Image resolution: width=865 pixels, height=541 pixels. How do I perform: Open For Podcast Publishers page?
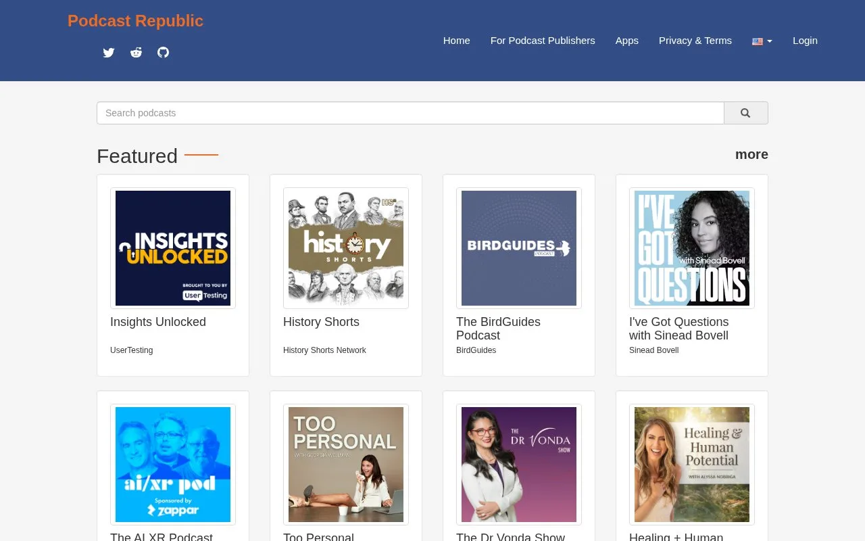[x=543, y=41]
